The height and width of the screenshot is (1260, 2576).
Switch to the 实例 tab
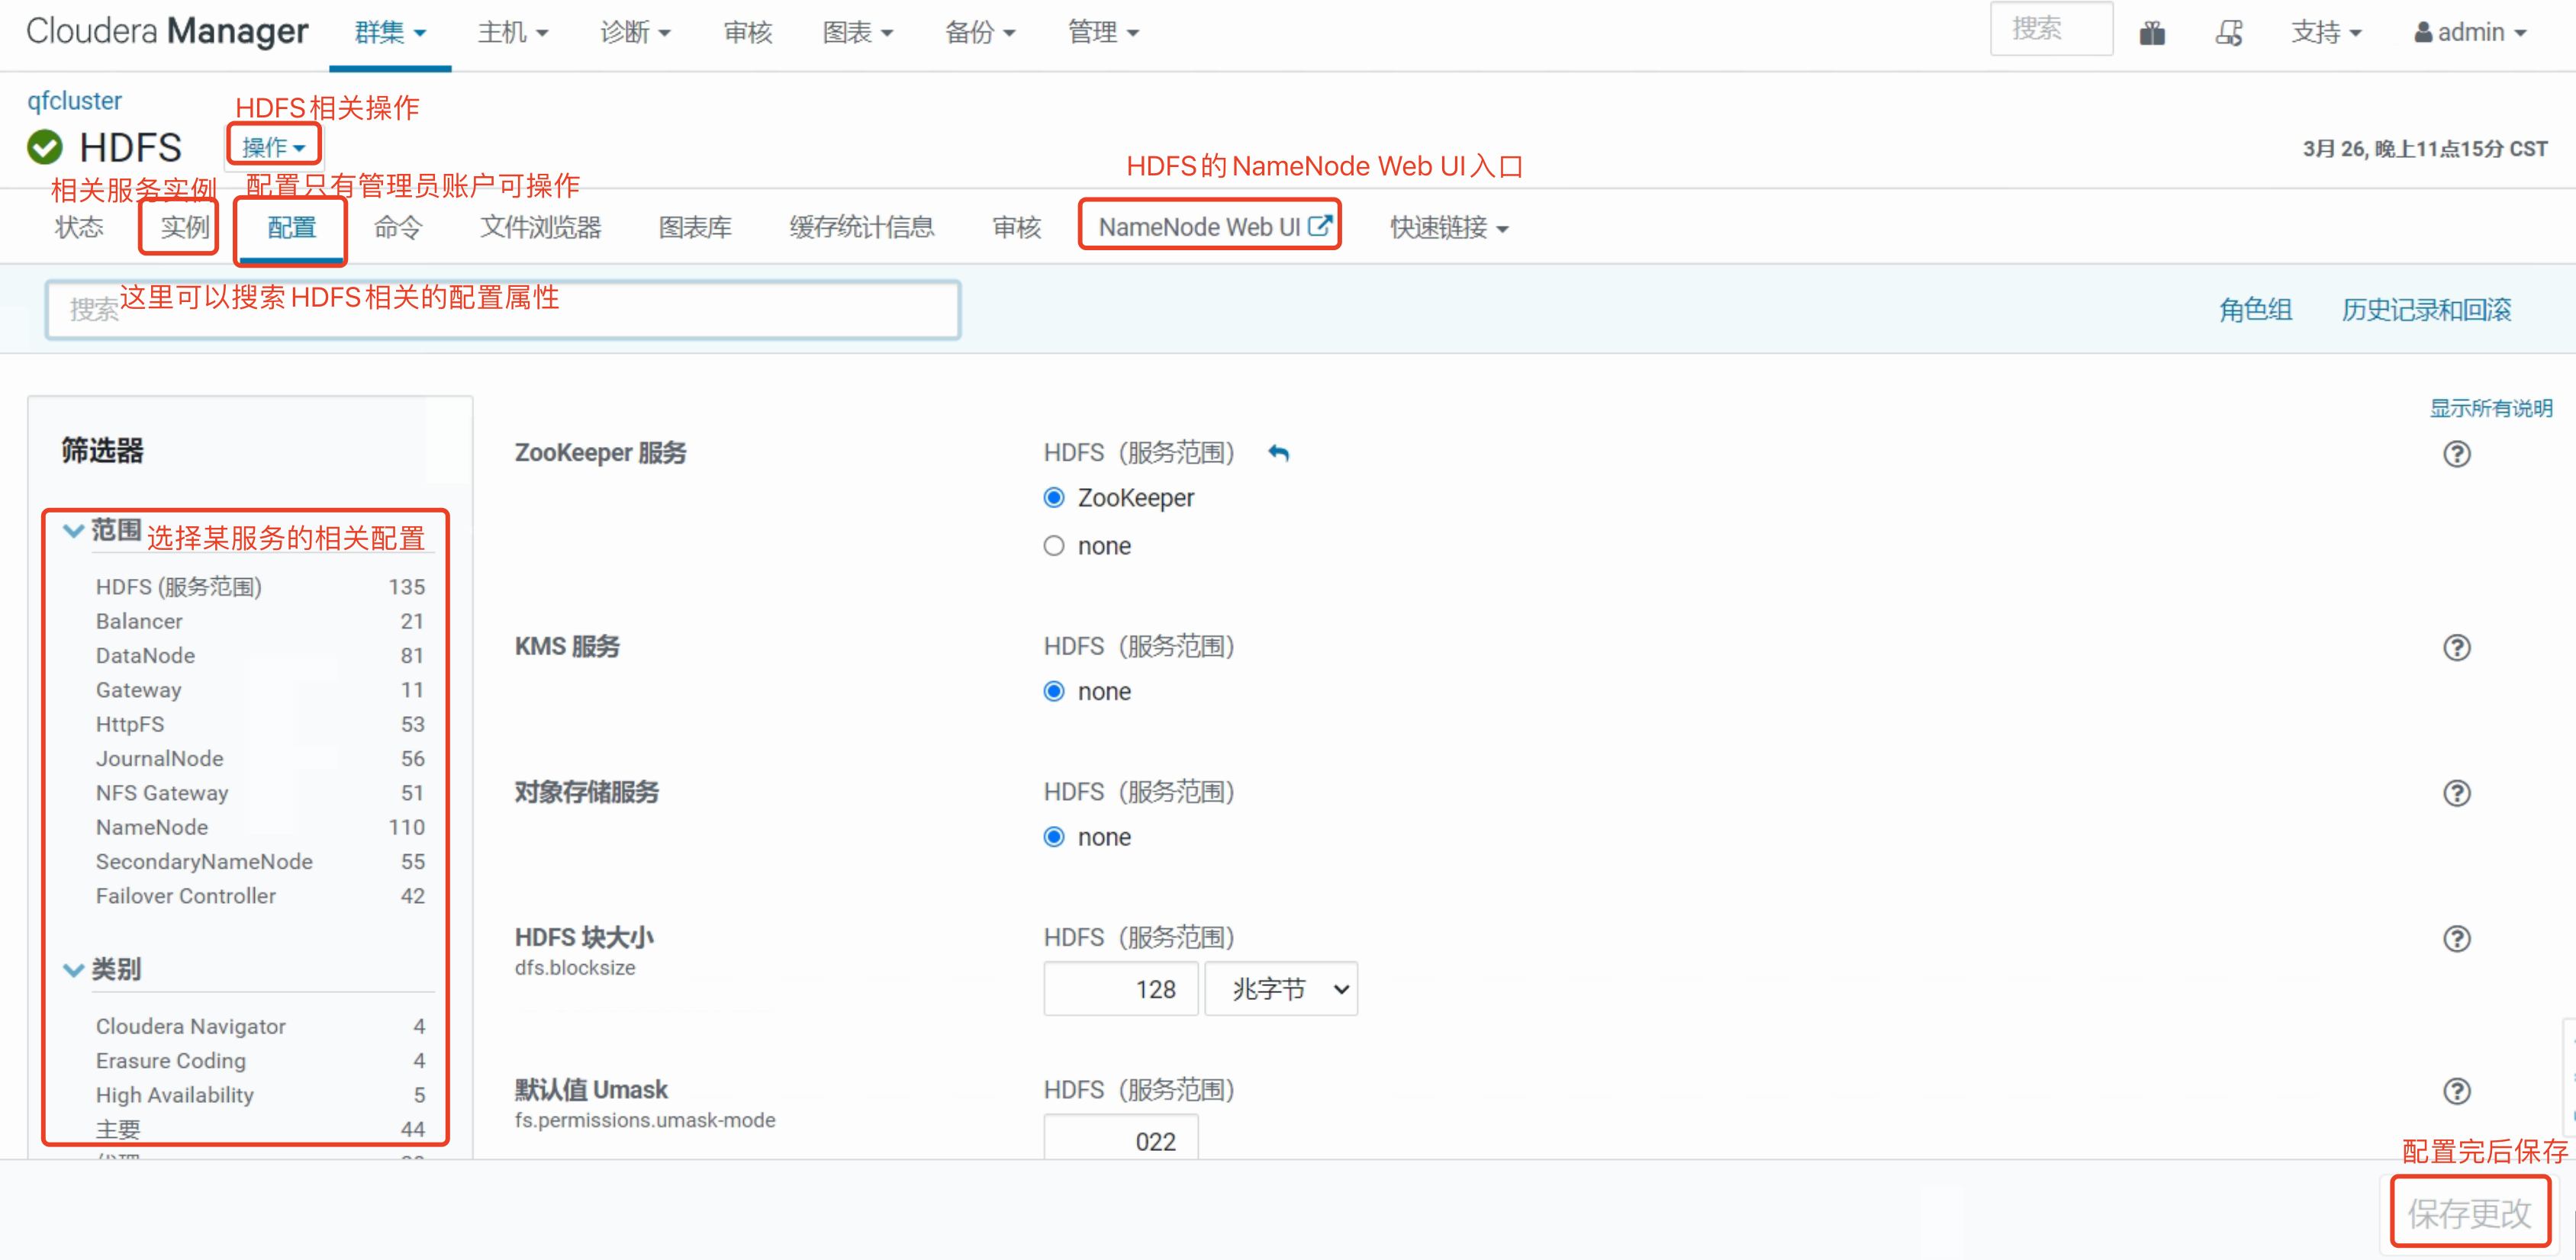(x=185, y=228)
